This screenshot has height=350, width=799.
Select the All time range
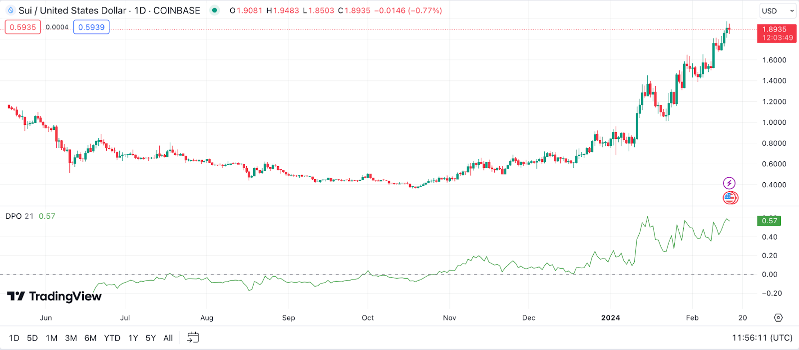[x=168, y=338]
